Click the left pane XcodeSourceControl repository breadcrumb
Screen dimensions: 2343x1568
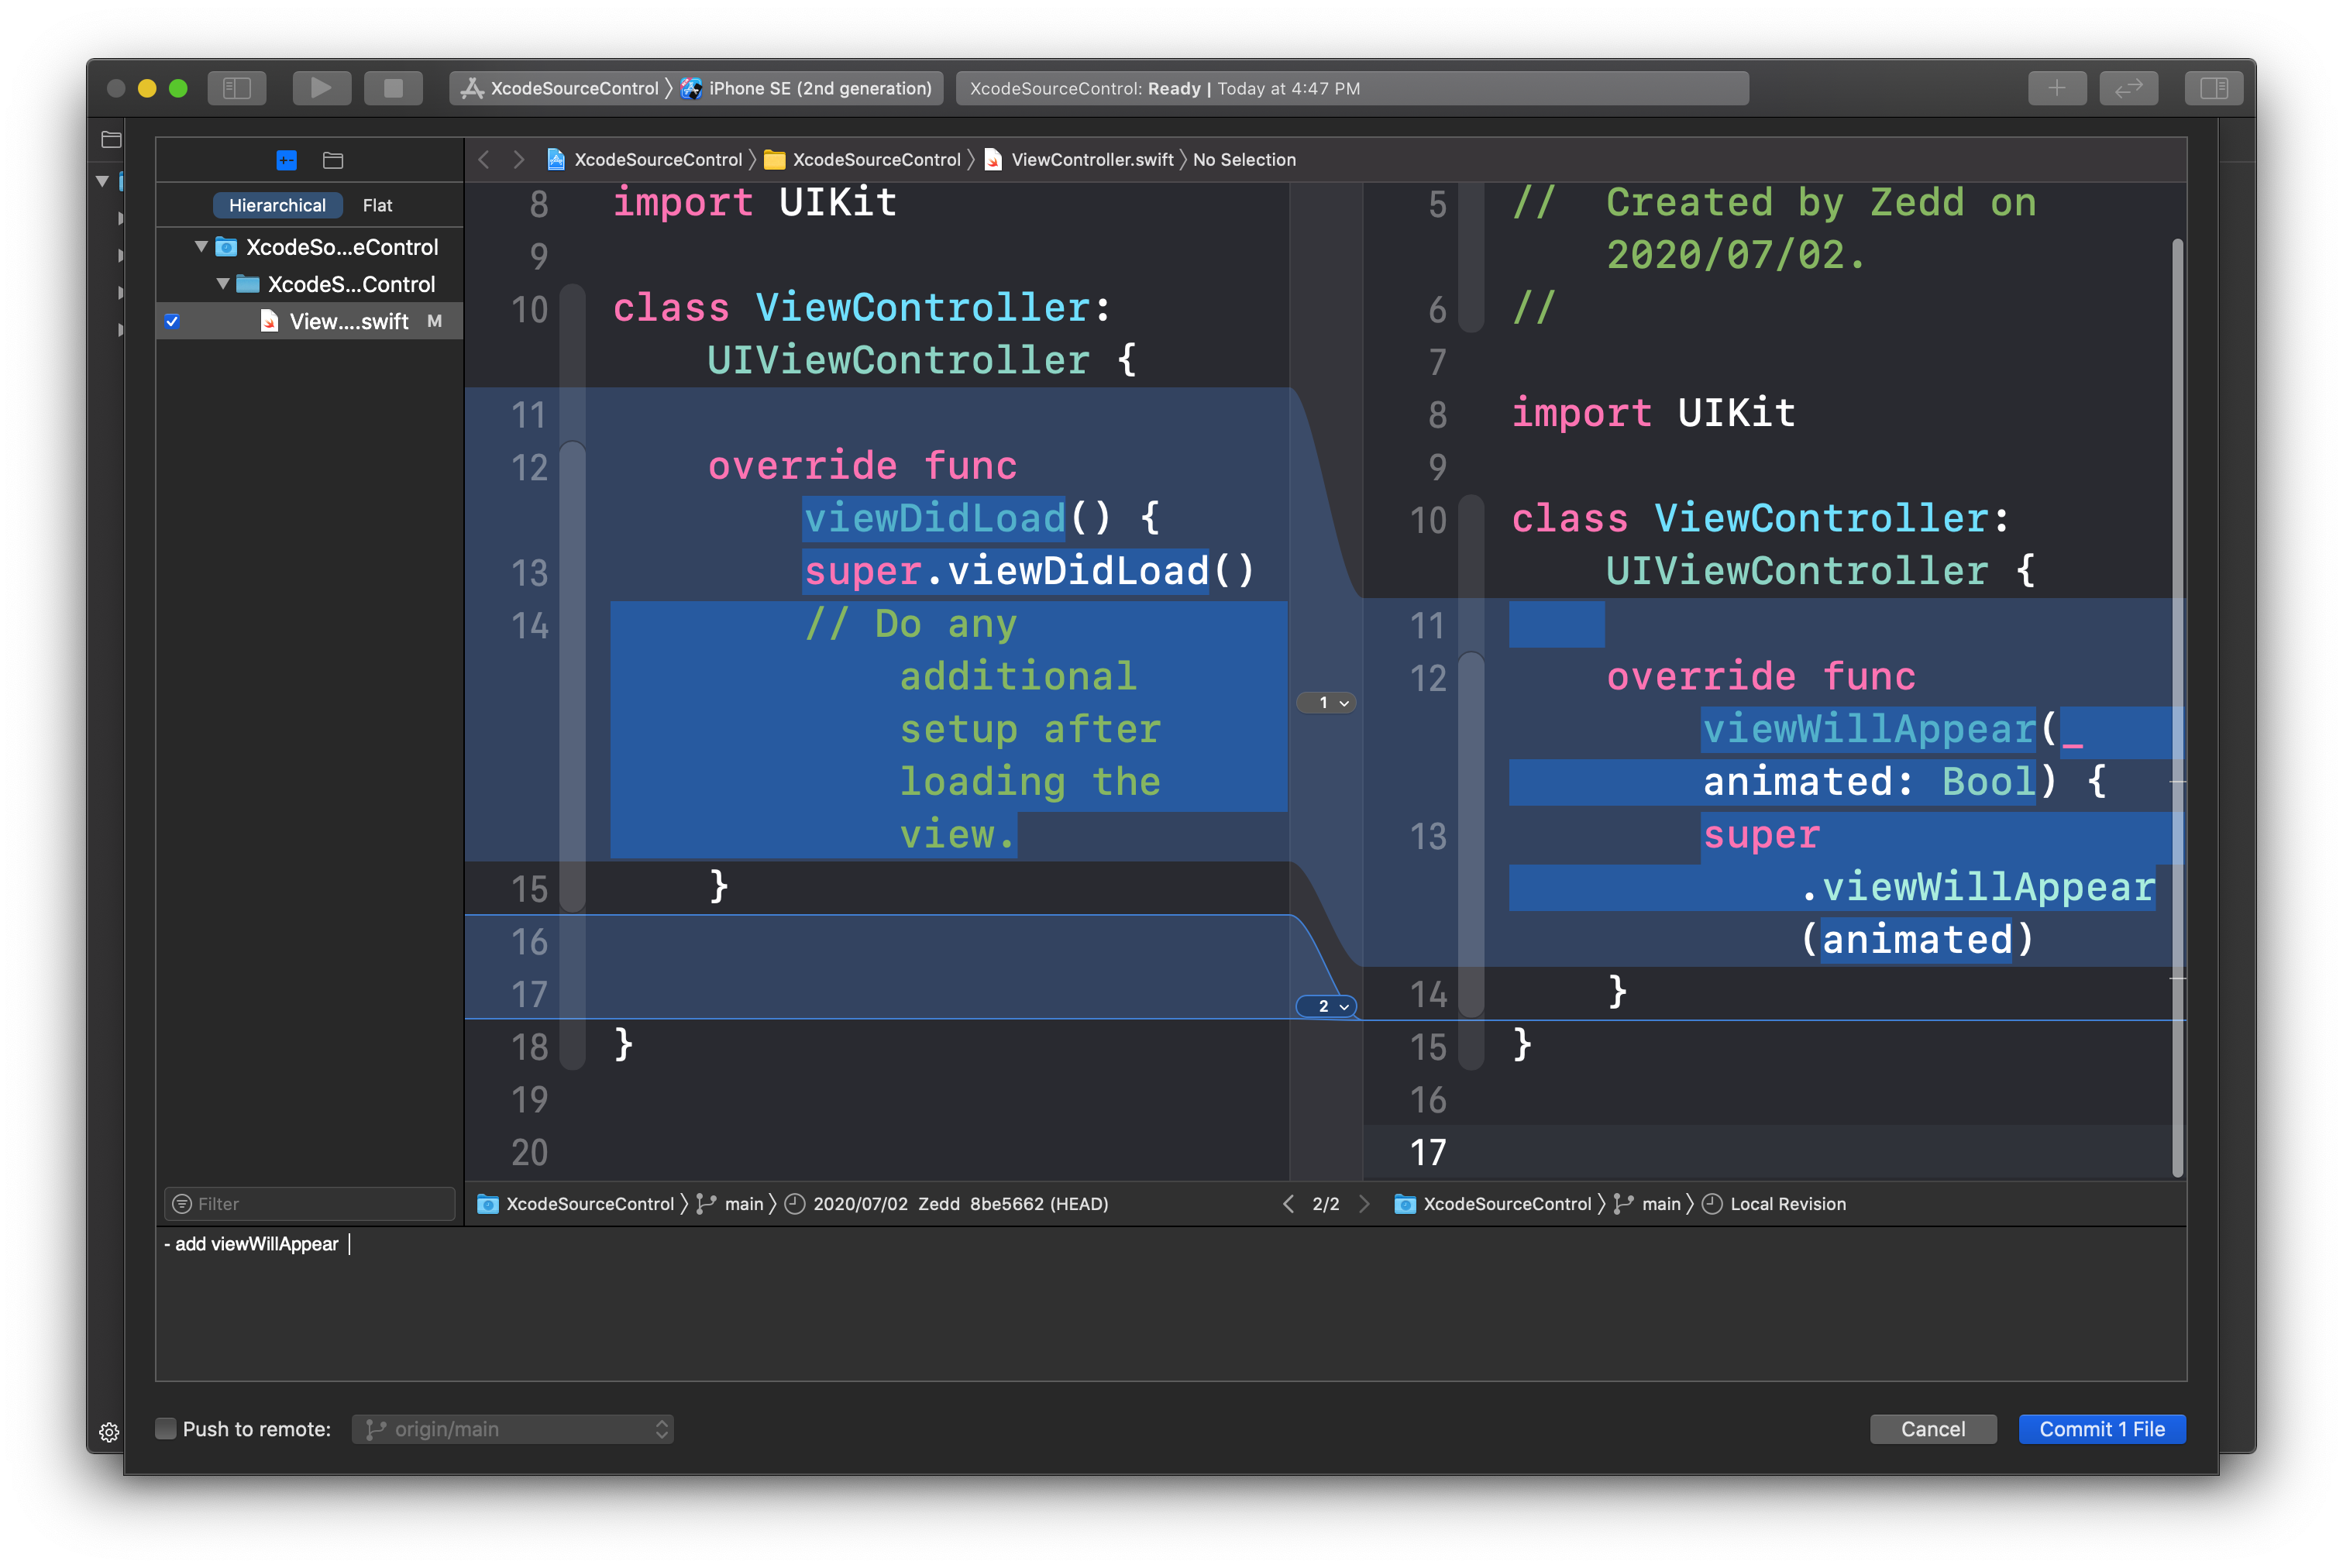(x=576, y=1203)
